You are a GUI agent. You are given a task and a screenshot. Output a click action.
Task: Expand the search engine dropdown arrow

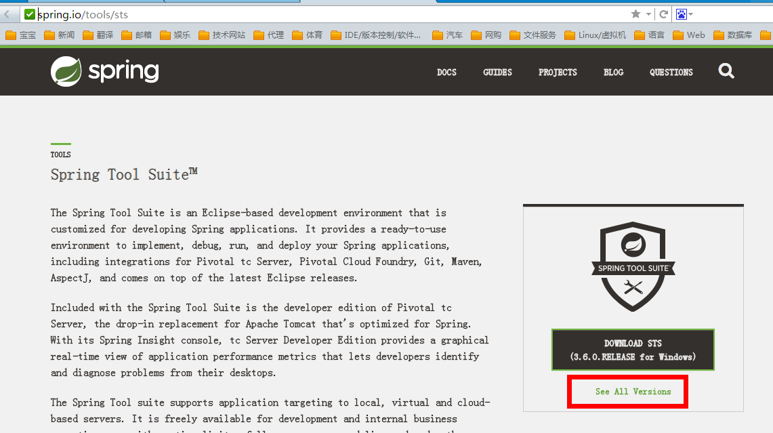[x=690, y=14]
